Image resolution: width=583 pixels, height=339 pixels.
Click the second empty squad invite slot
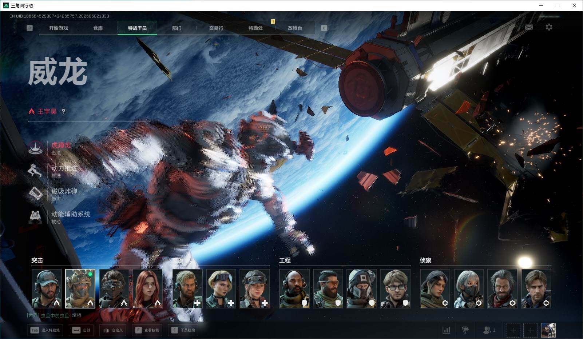coord(530,330)
